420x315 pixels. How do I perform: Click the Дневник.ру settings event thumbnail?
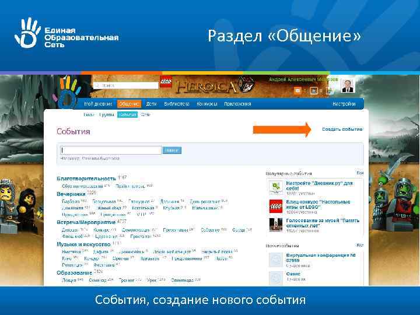pos(275,187)
